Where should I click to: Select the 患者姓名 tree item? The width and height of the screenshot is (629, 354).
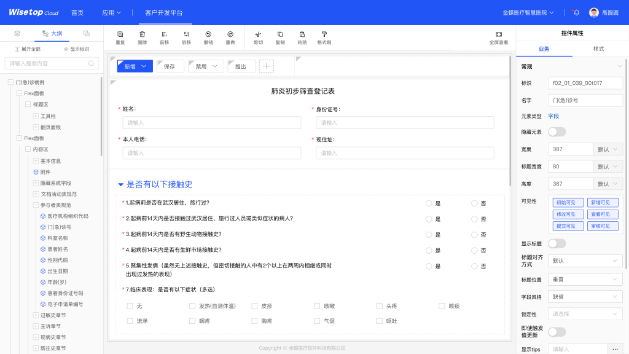click(x=58, y=249)
